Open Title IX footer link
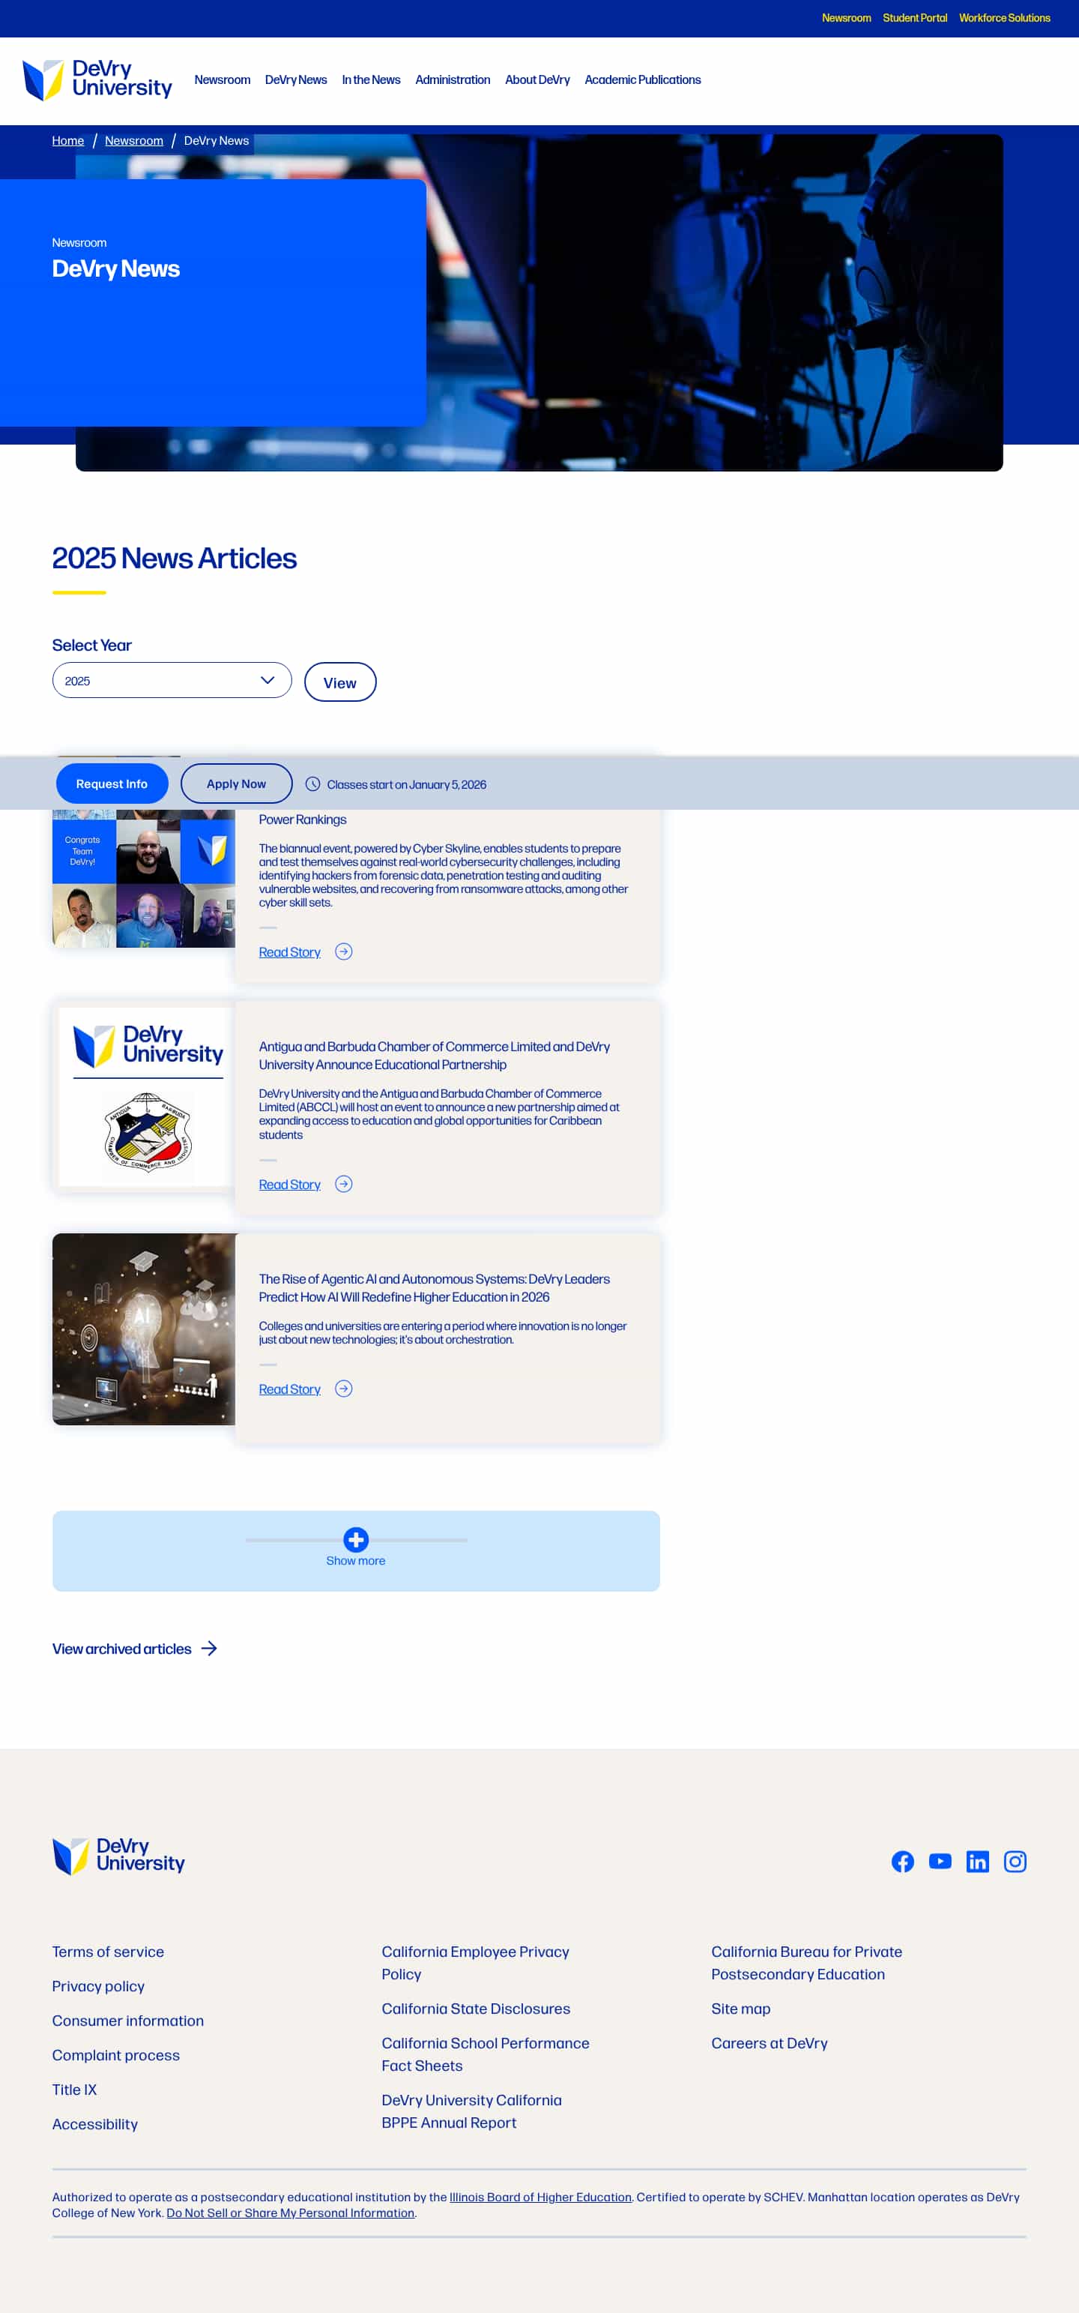Viewport: 1079px width, 2313px height. (74, 2090)
